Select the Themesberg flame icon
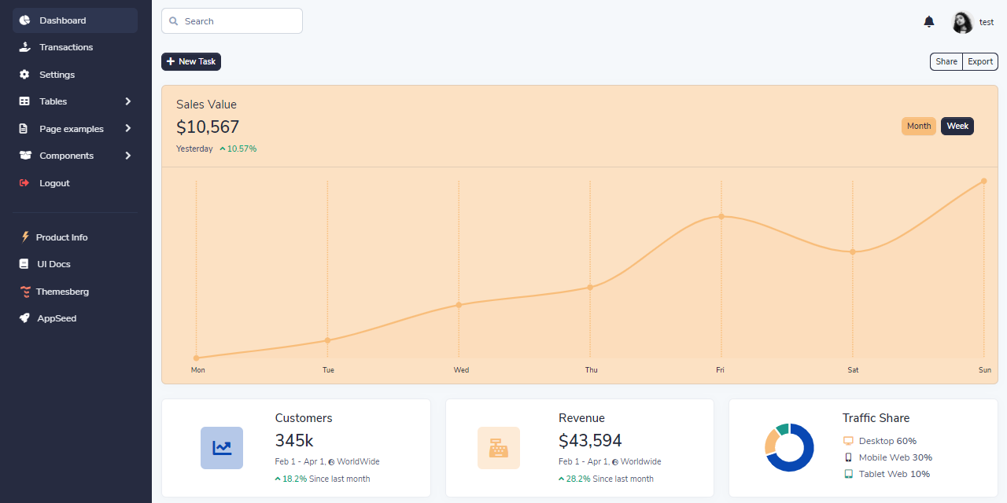This screenshot has width=1007, height=503. (x=24, y=291)
